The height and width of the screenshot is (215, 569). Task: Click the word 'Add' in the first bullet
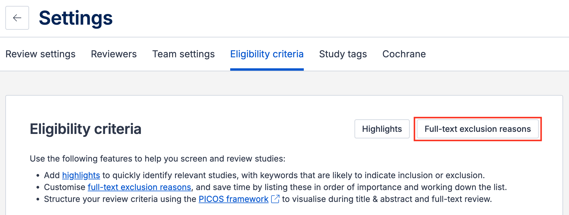52,175
